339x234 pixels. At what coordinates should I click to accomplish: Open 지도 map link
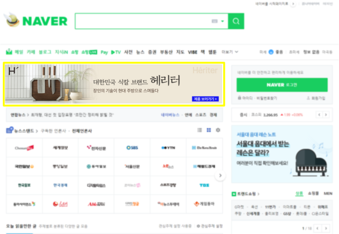180,52
